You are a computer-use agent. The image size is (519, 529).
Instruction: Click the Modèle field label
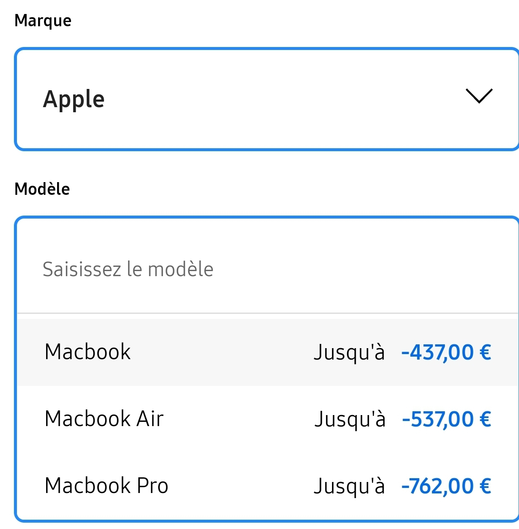[42, 189]
